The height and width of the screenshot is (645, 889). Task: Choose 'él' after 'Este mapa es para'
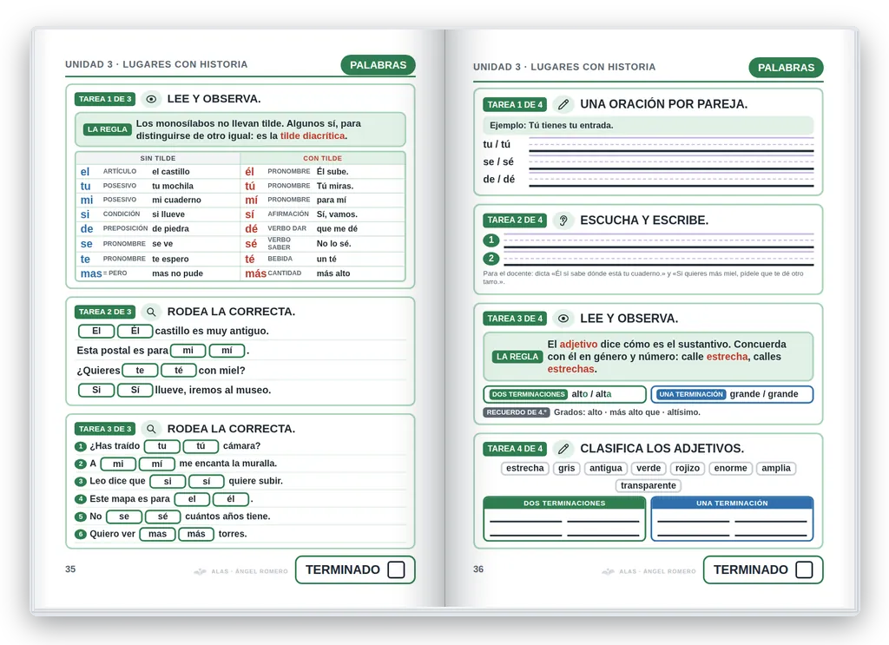coord(231,499)
